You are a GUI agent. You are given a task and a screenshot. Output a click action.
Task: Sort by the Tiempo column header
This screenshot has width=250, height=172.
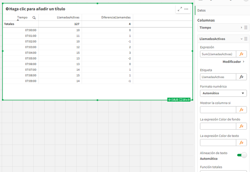coord(22,18)
